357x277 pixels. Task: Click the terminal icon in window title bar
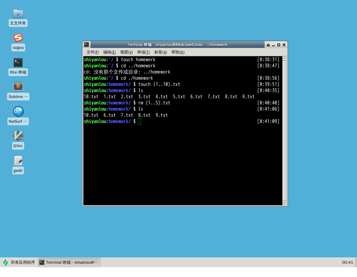click(86, 44)
